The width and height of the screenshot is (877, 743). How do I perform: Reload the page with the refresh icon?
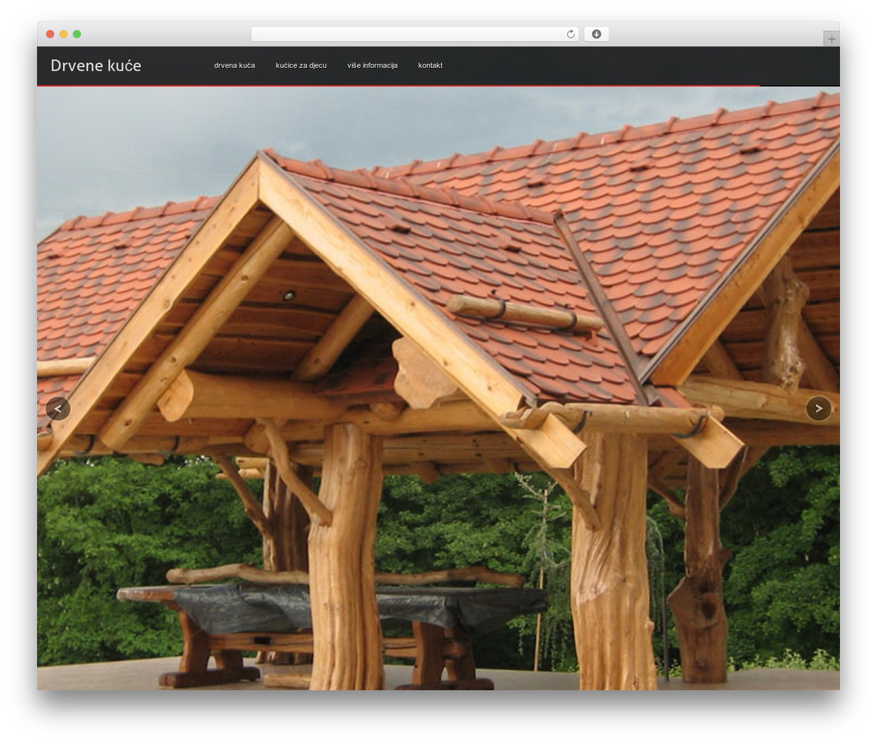pos(571,34)
